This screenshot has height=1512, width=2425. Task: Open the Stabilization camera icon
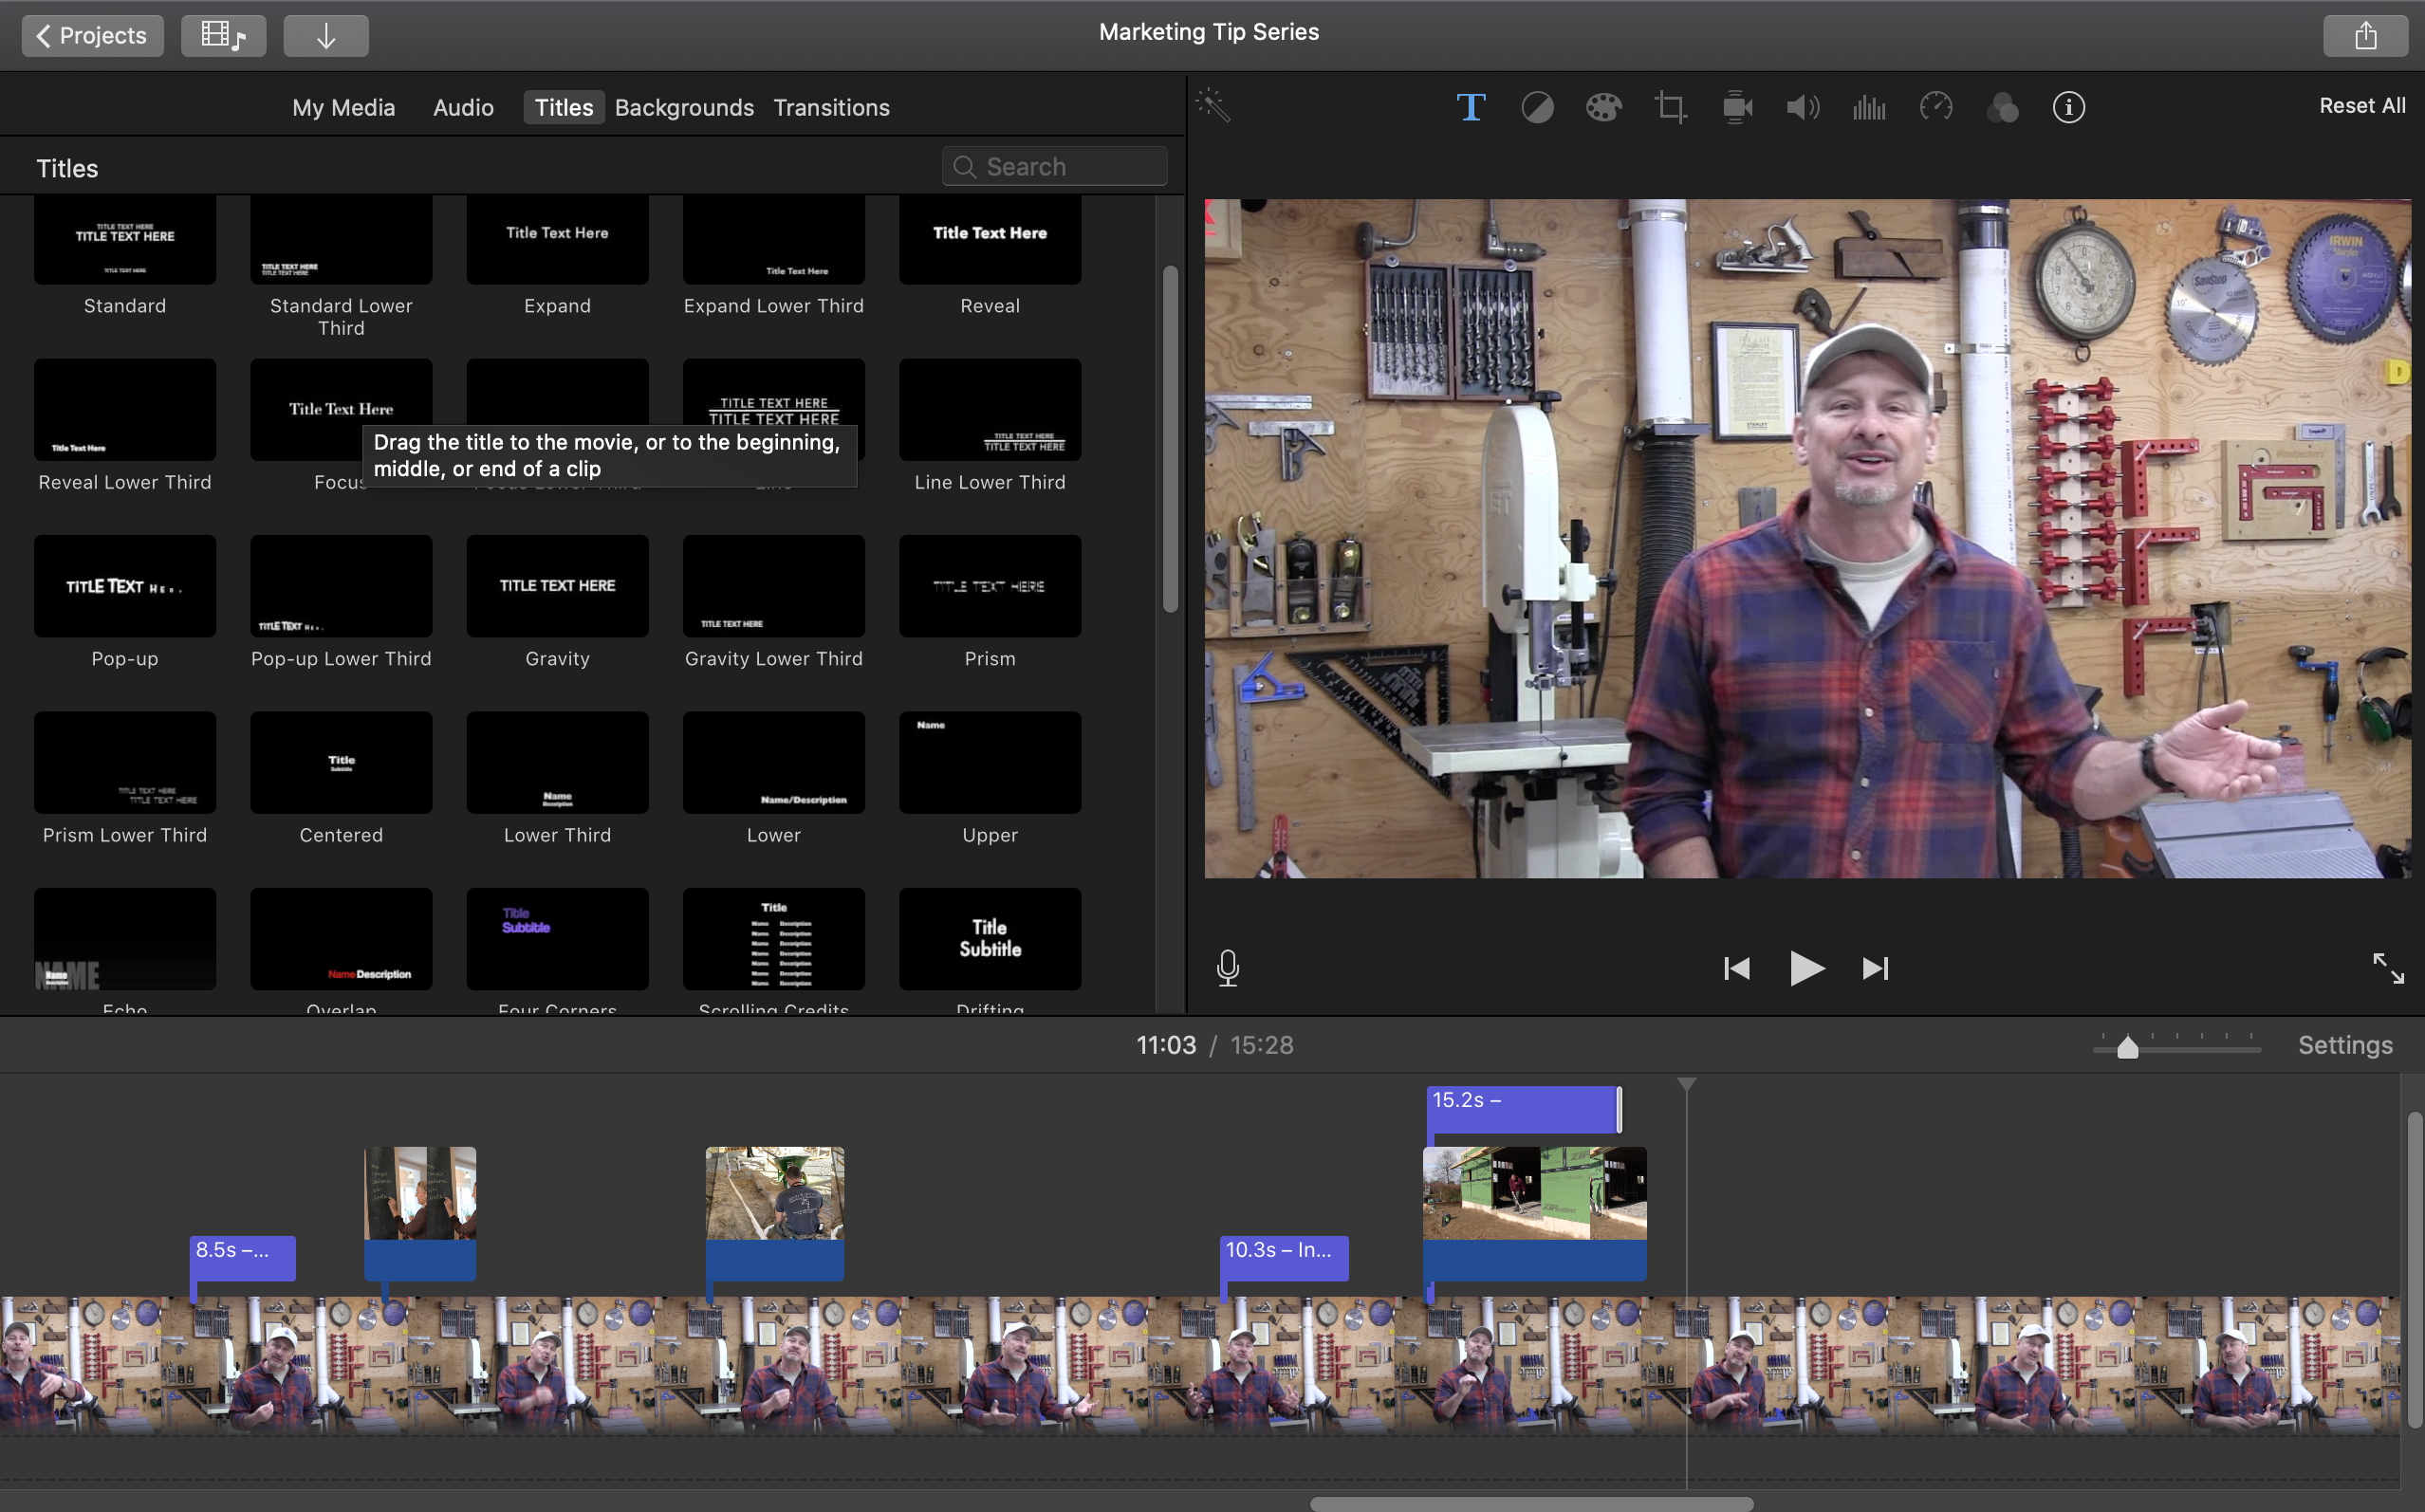point(1737,107)
